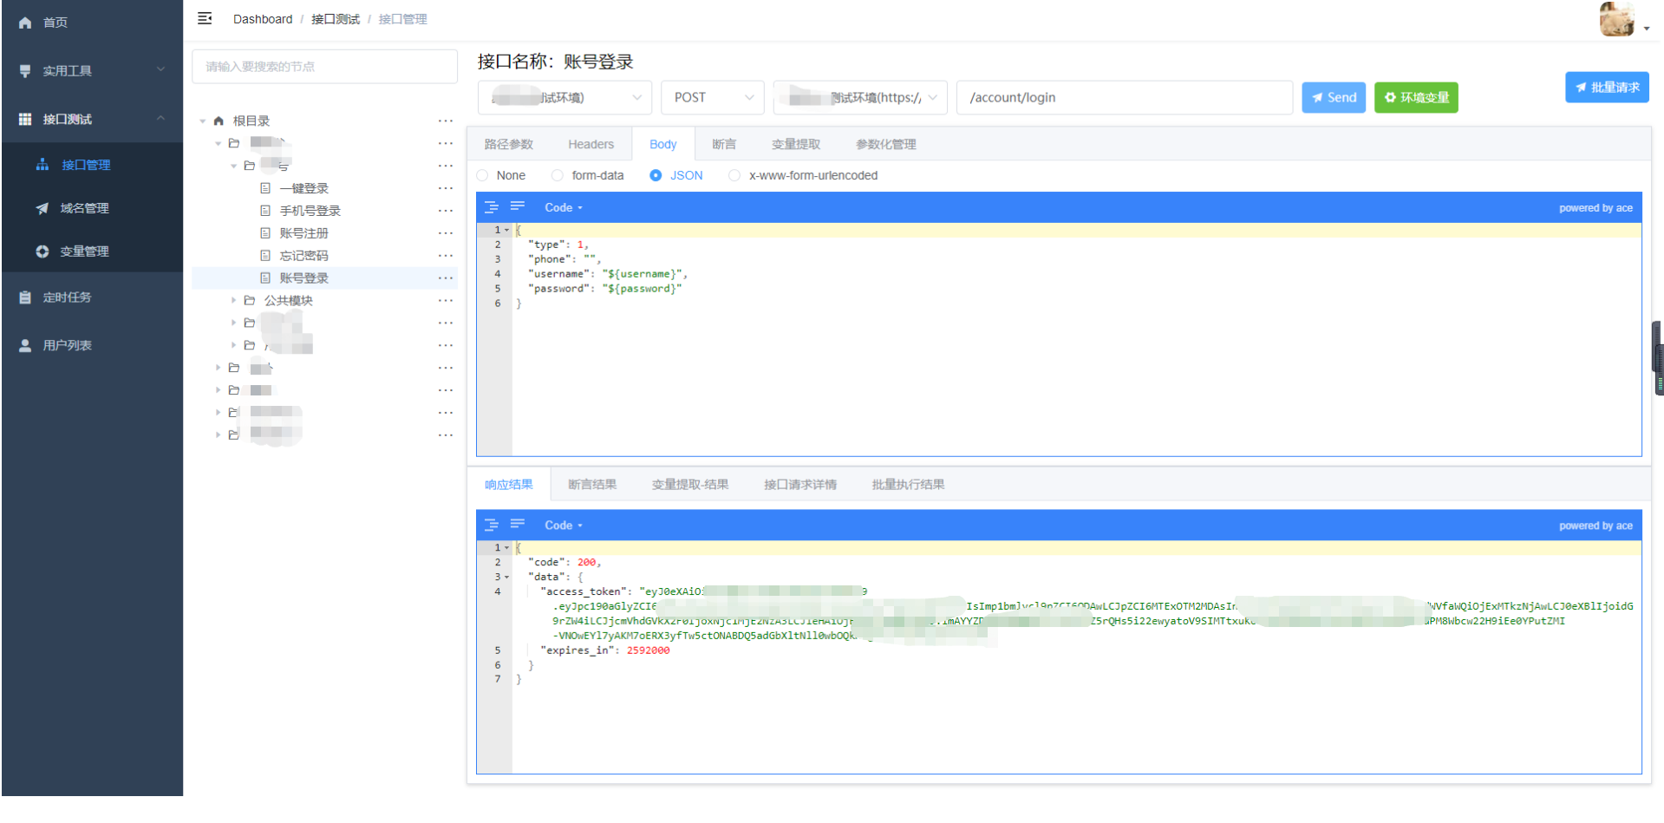Click compact icon in request editor
The image size is (1664, 823).
(x=518, y=206)
